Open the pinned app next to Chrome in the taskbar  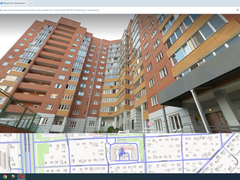pos(13,177)
